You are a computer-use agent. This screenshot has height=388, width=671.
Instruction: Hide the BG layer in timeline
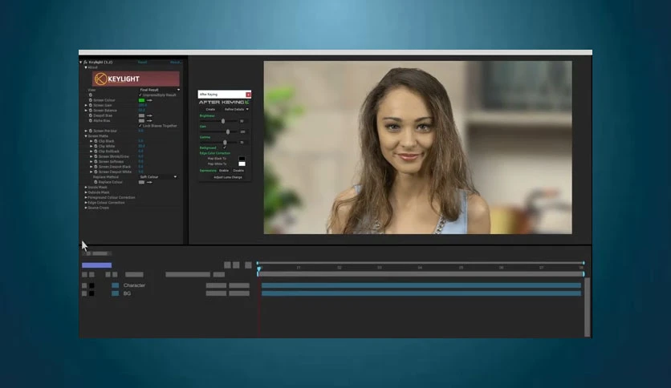tap(84, 293)
